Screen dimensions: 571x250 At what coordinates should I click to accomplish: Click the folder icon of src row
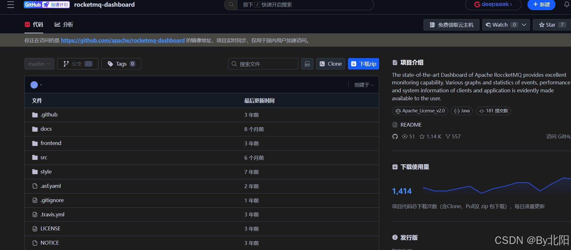click(35, 158)
